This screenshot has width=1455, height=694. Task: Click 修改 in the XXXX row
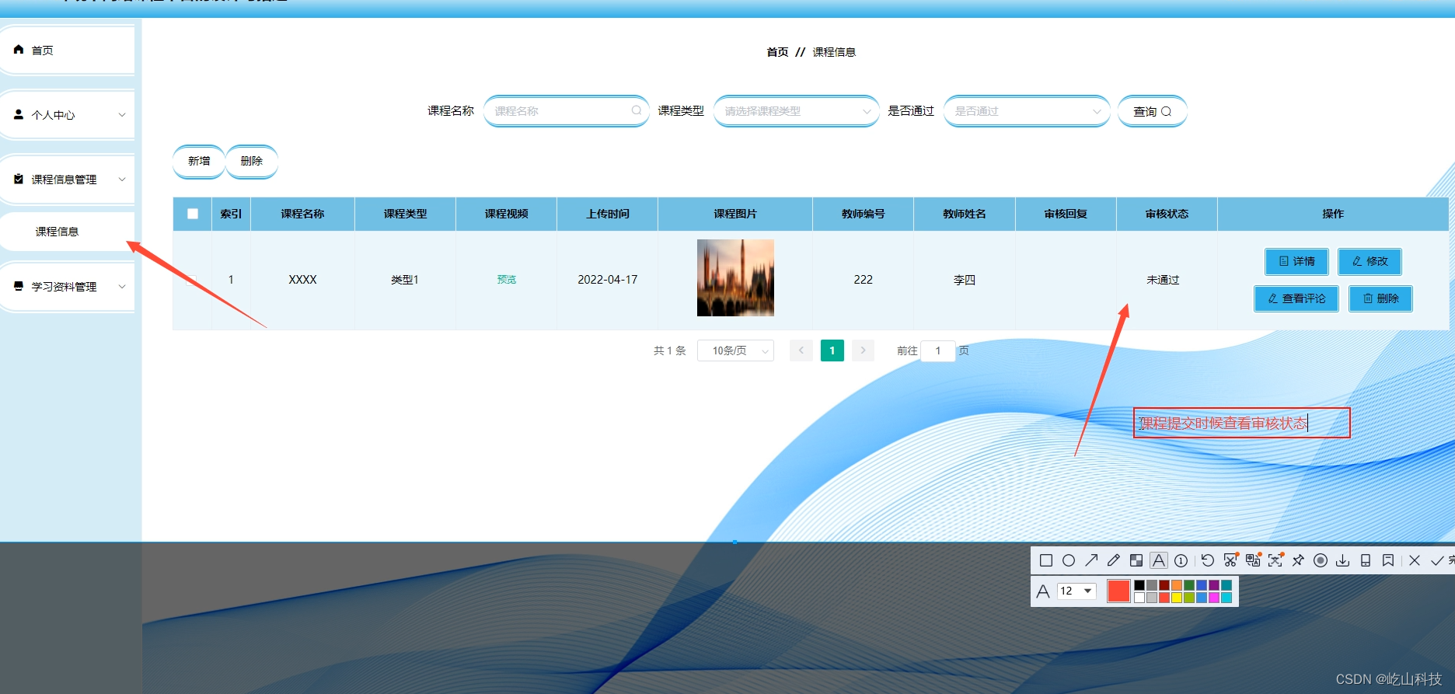click(x=1370, y=261)
